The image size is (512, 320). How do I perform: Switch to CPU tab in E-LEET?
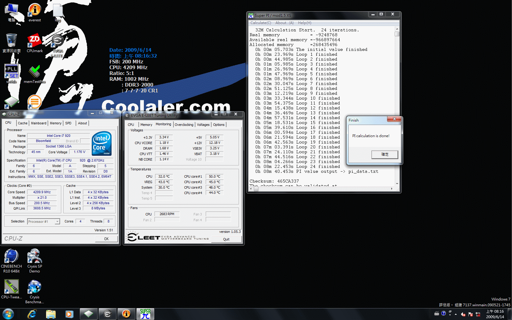(131, 125)
